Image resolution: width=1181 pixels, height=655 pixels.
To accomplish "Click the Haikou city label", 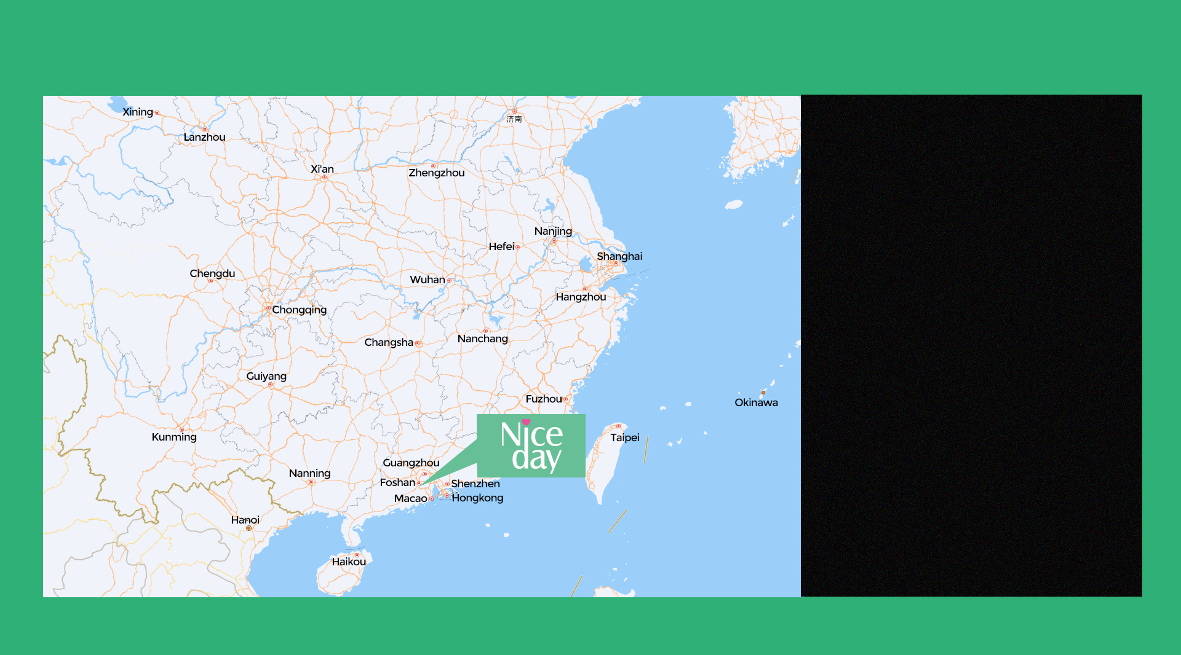I will (x=349, y=562).
